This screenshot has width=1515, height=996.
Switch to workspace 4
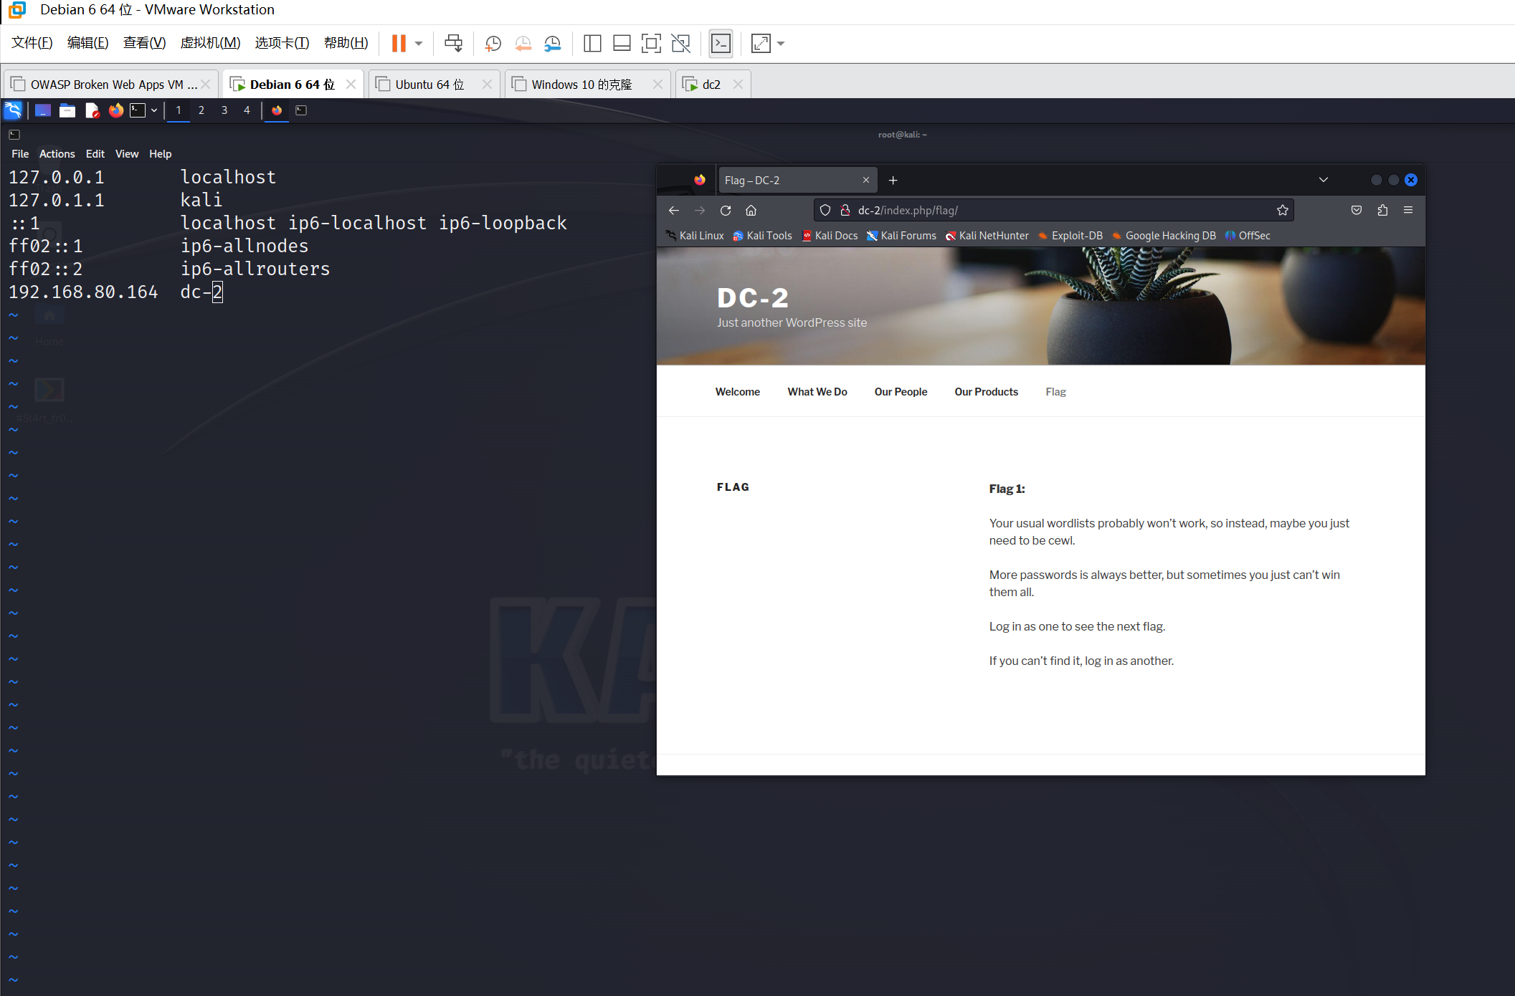point(247,110)
